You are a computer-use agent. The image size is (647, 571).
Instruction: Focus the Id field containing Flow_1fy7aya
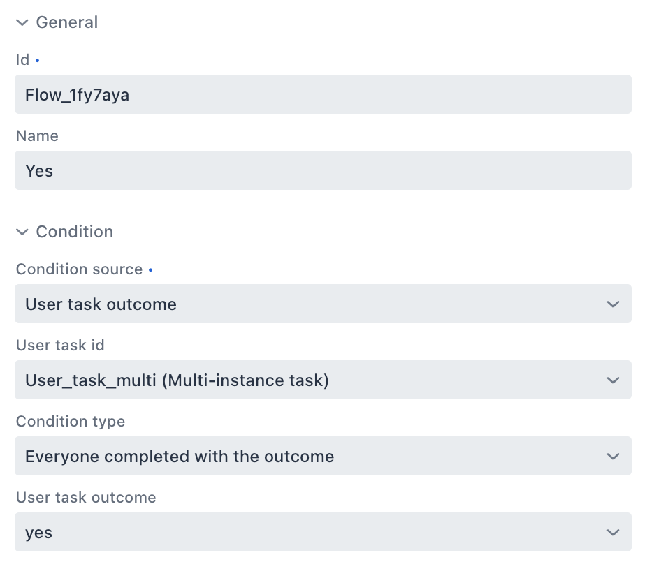pos(323,94)
